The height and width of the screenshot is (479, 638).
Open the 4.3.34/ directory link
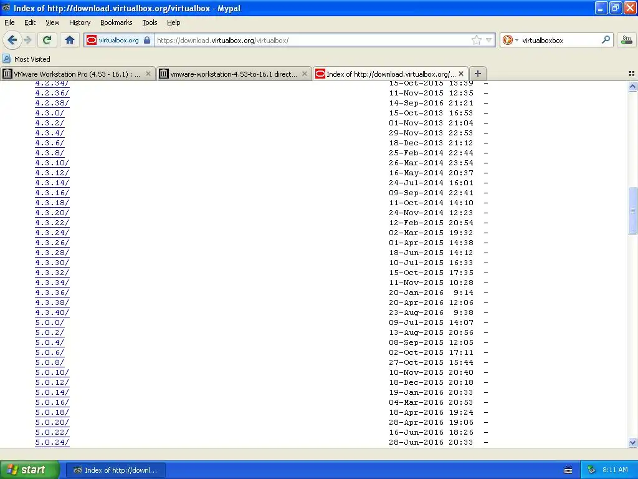point(52,283)
